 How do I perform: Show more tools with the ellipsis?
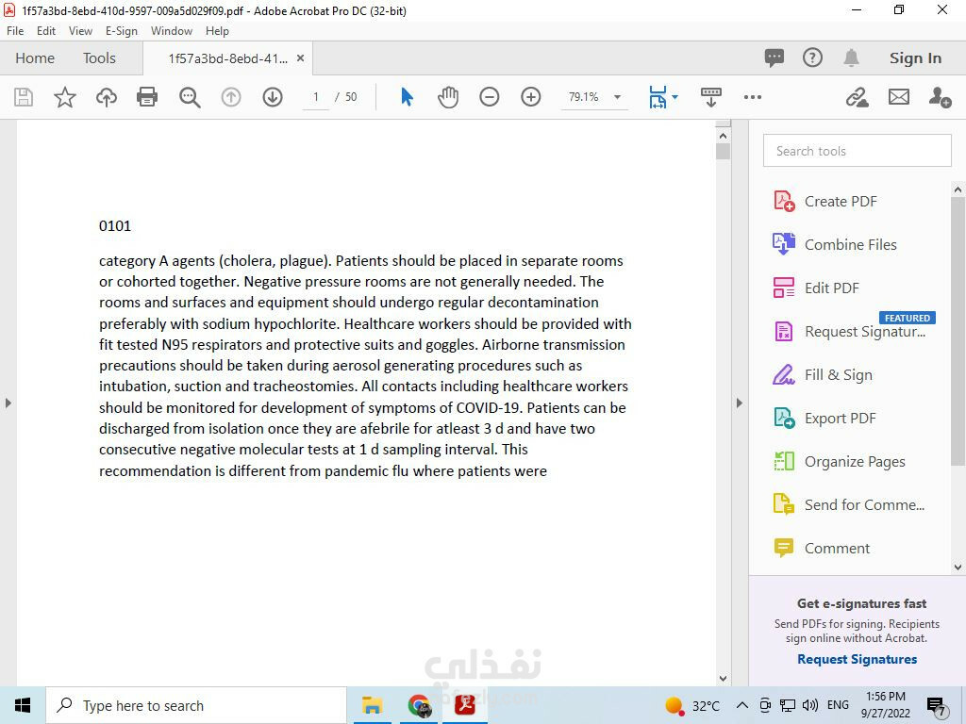(752, 97)
